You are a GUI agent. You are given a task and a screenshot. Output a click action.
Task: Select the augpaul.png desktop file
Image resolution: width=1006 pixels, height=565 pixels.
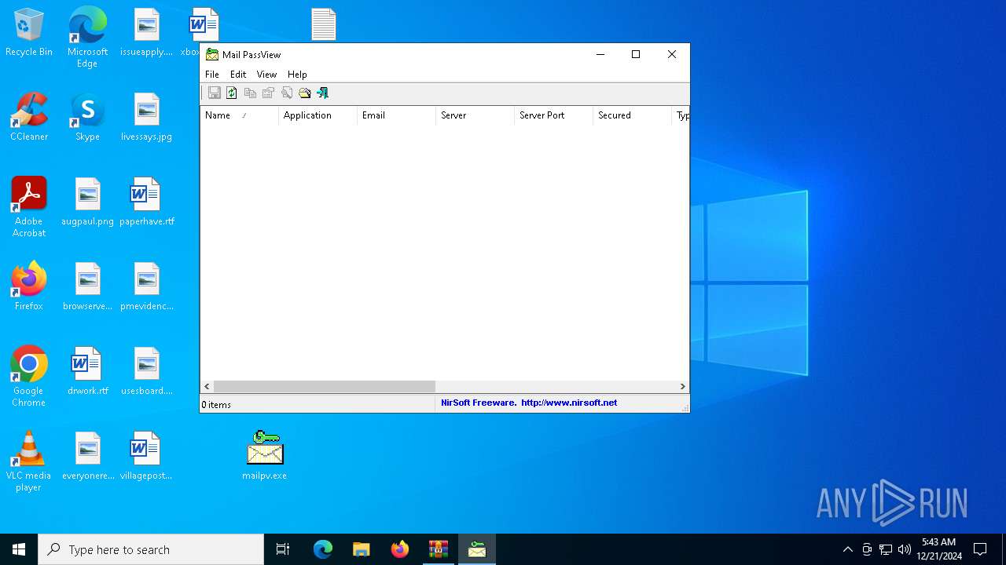tap(87, 202)
